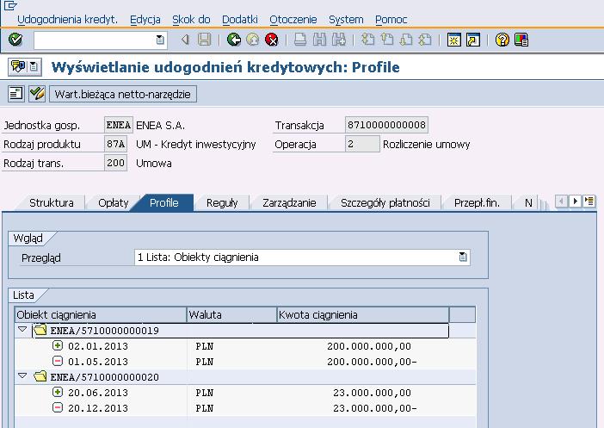Open the small dropdown beside the title icon
This screenshot has height=428, width=604.
(x=34, y=66)
